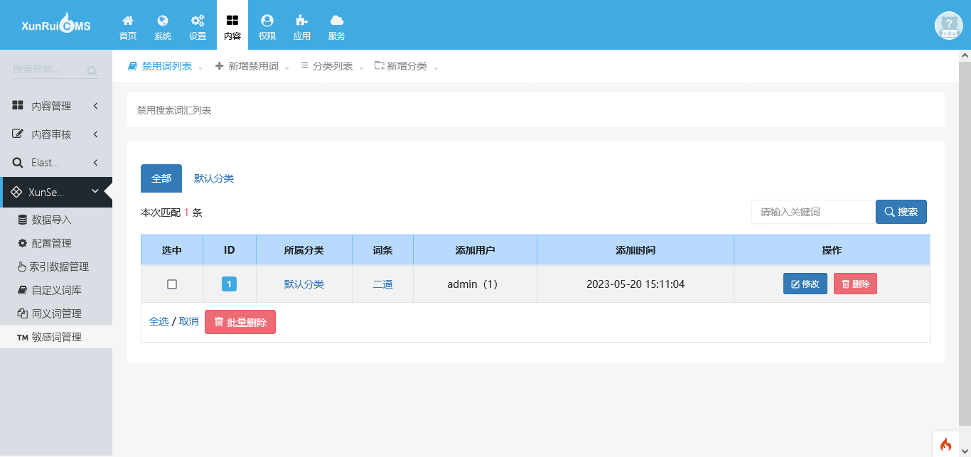Open the 新增分类 tab
Screen dimensions: 971x457
click(401, 66)
